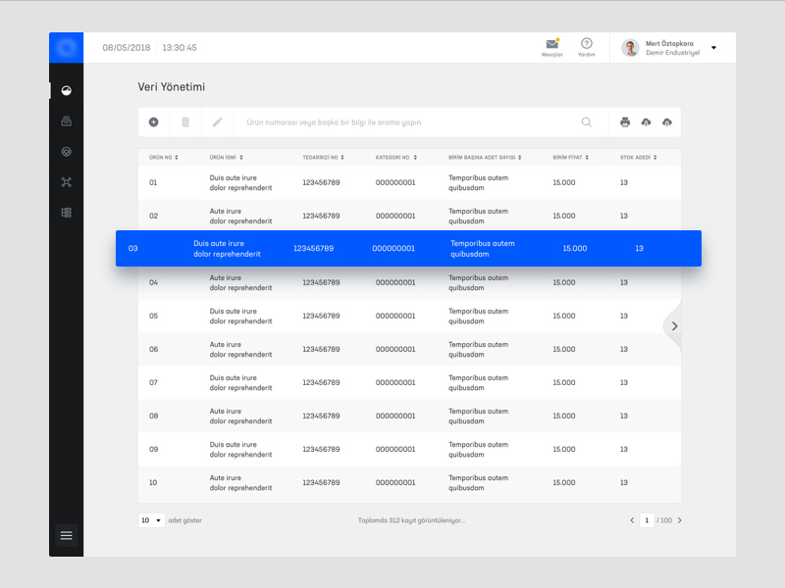Sort by ÜRÜN NO column header

coord(163,157)
